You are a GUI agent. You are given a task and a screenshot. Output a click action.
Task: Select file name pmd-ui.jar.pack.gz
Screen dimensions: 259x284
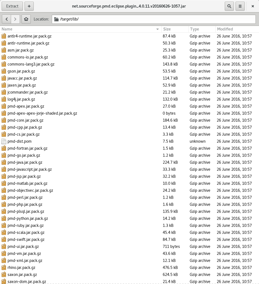pos(23,247)
